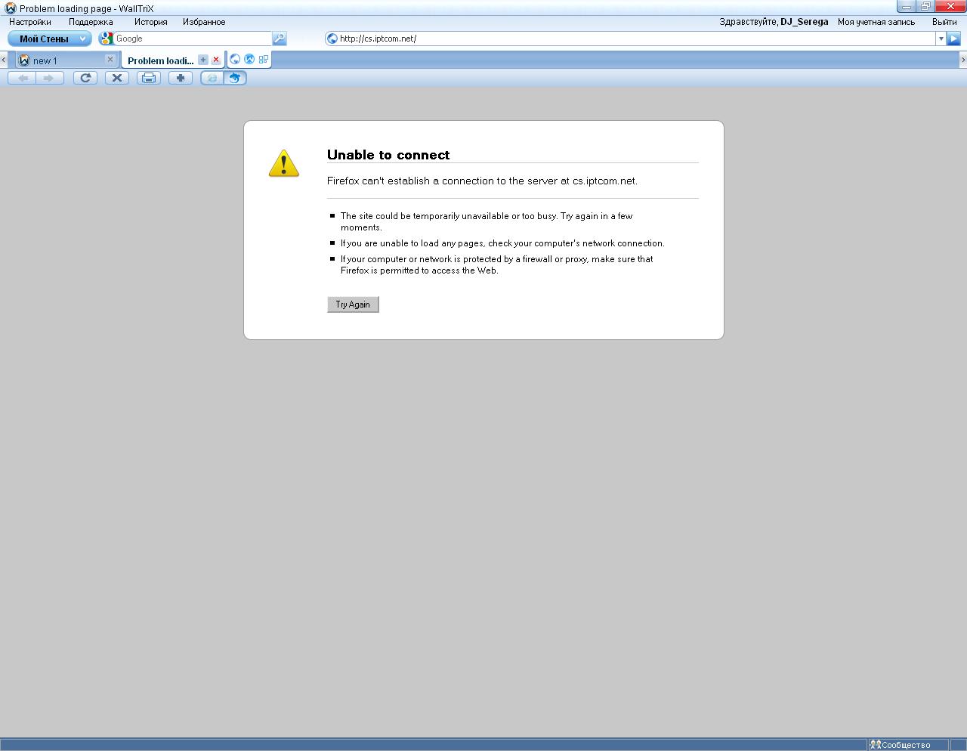Go back using the left arrow button
The height and width of the screenshot is (751, 967).
23,78
